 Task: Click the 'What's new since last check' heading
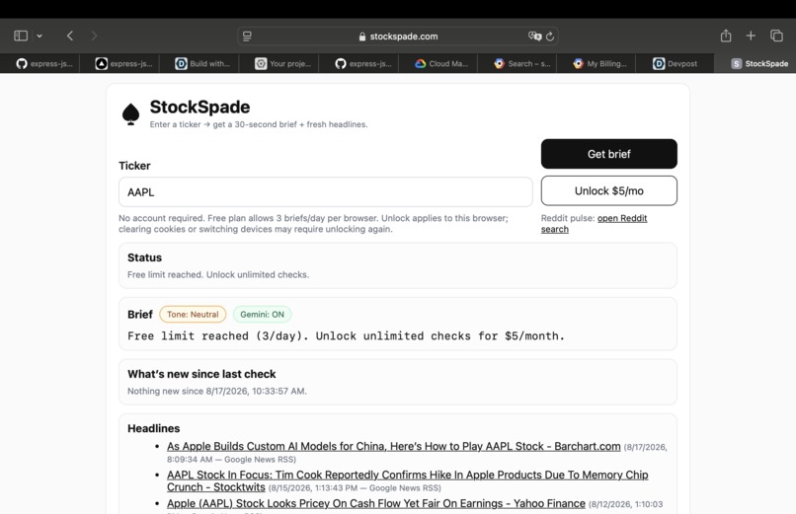[201, 374]
